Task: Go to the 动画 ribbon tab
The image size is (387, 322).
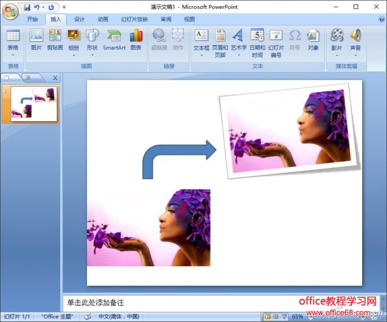Action: (103, 19)
